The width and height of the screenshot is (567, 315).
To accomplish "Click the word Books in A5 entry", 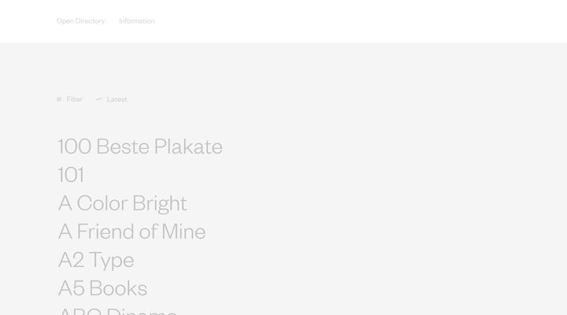I will point(118,288).
